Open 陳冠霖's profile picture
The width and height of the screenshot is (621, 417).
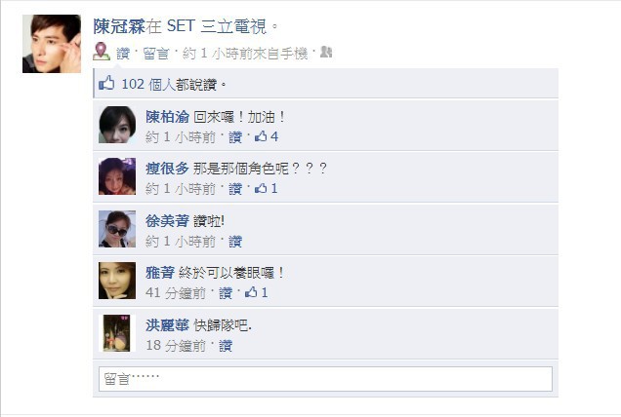[52, 44]
